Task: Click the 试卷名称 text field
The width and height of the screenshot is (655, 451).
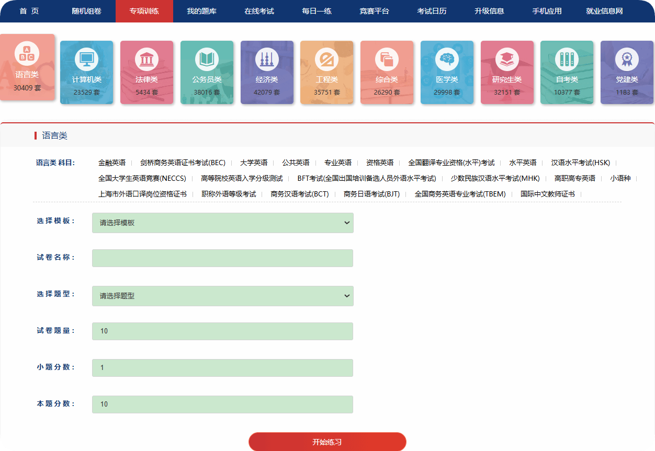Action: click(x=222, y=258)
